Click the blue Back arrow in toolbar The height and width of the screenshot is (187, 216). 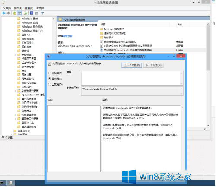[4, 13]
